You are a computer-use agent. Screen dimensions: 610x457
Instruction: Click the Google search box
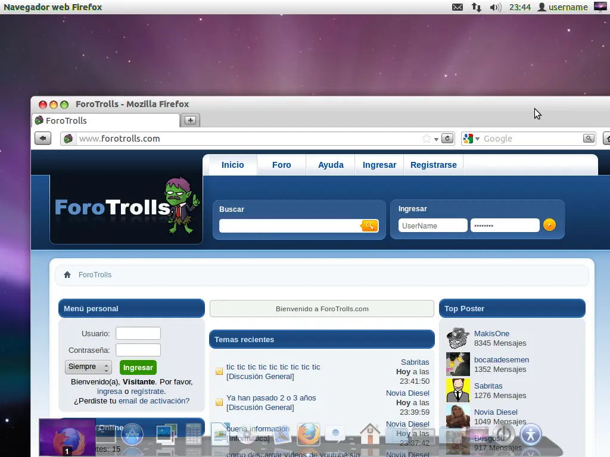pos(532,138)
